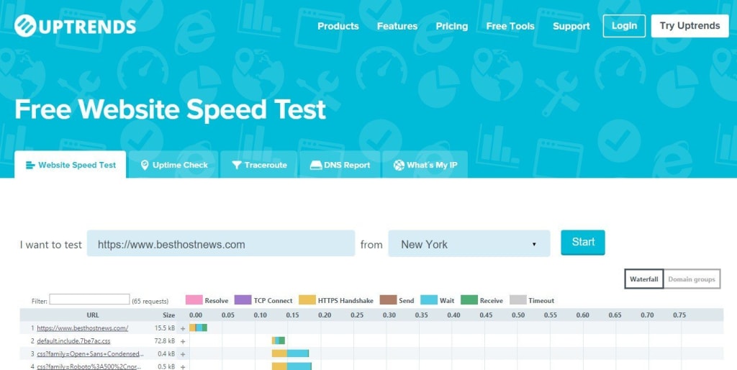Click the DNS Report drive icon
The image size is (737, 370).
pos(316,165)
